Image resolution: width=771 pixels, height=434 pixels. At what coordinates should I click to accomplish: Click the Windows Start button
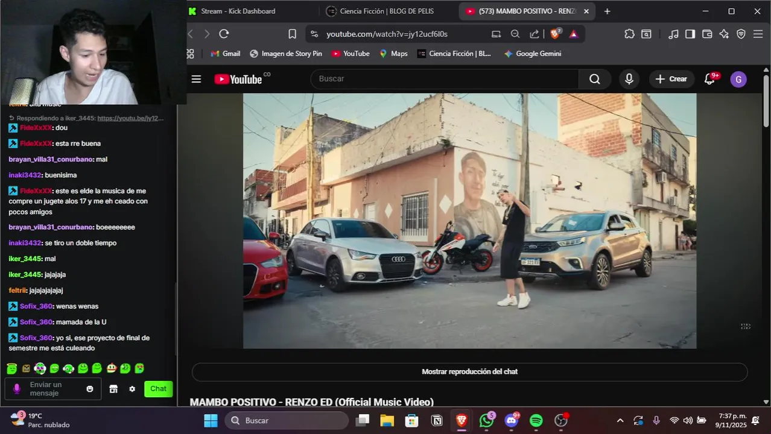click(211, 420)
